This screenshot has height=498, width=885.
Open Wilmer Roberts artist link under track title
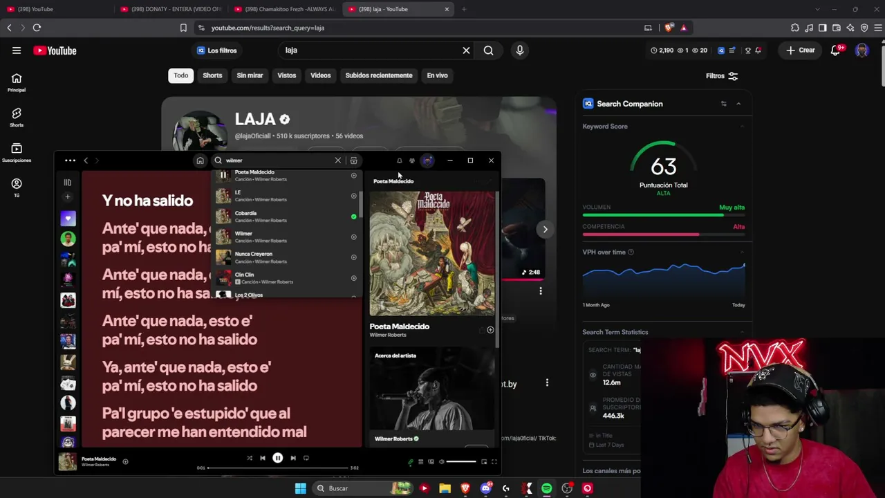[388, 335]
